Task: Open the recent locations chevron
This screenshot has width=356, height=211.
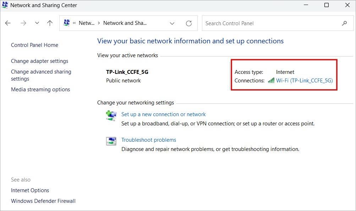Action: click(x=37, y=23)
